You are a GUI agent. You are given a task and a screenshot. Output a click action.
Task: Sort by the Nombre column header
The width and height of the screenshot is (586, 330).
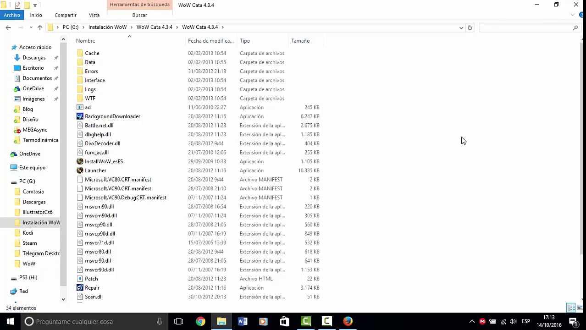click(x=85, y=41)
